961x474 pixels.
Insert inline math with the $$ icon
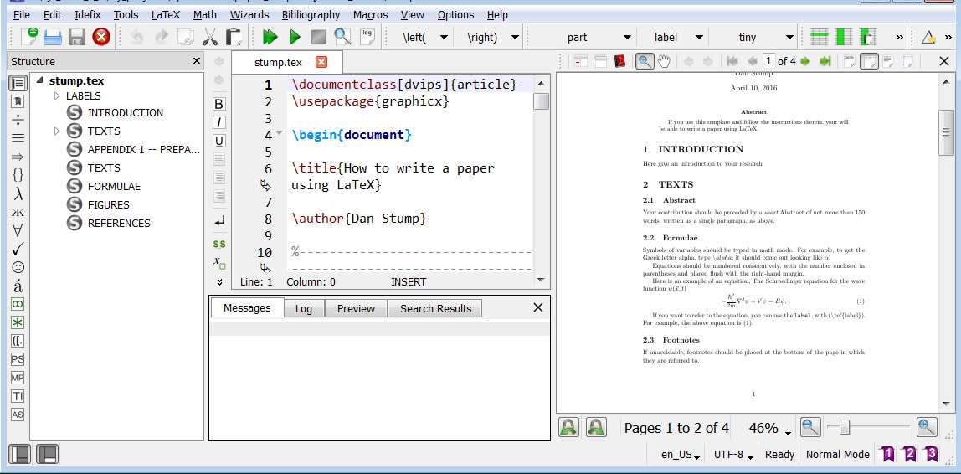218,244
